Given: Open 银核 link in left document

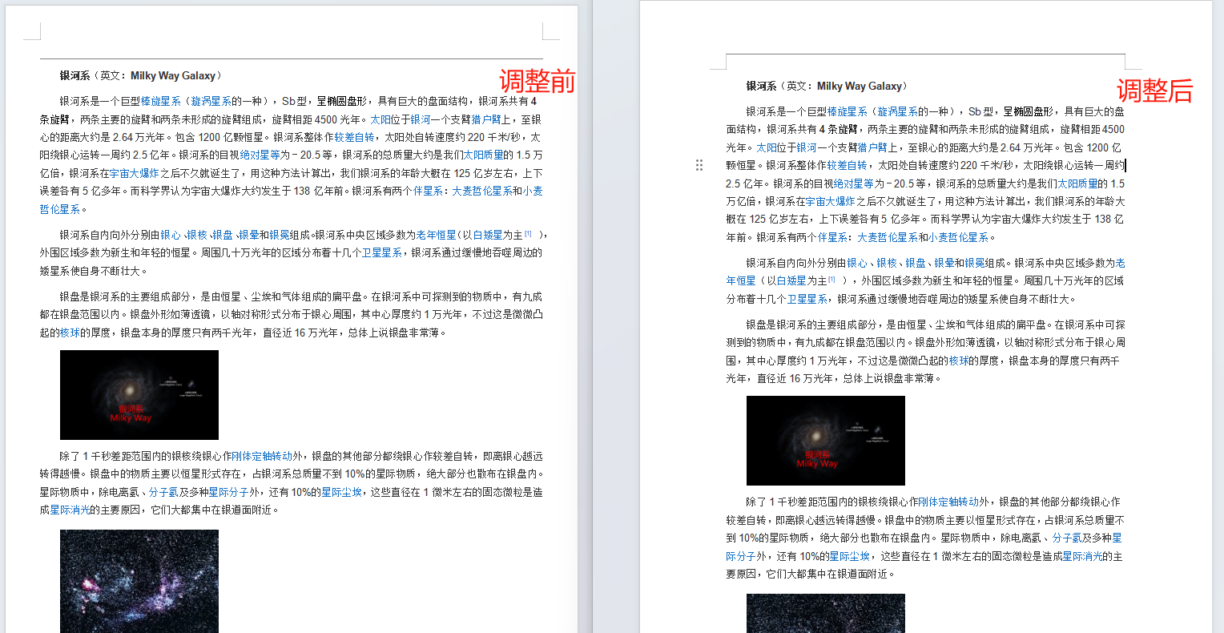Looking at the screenshot, I should click(197, 235).
